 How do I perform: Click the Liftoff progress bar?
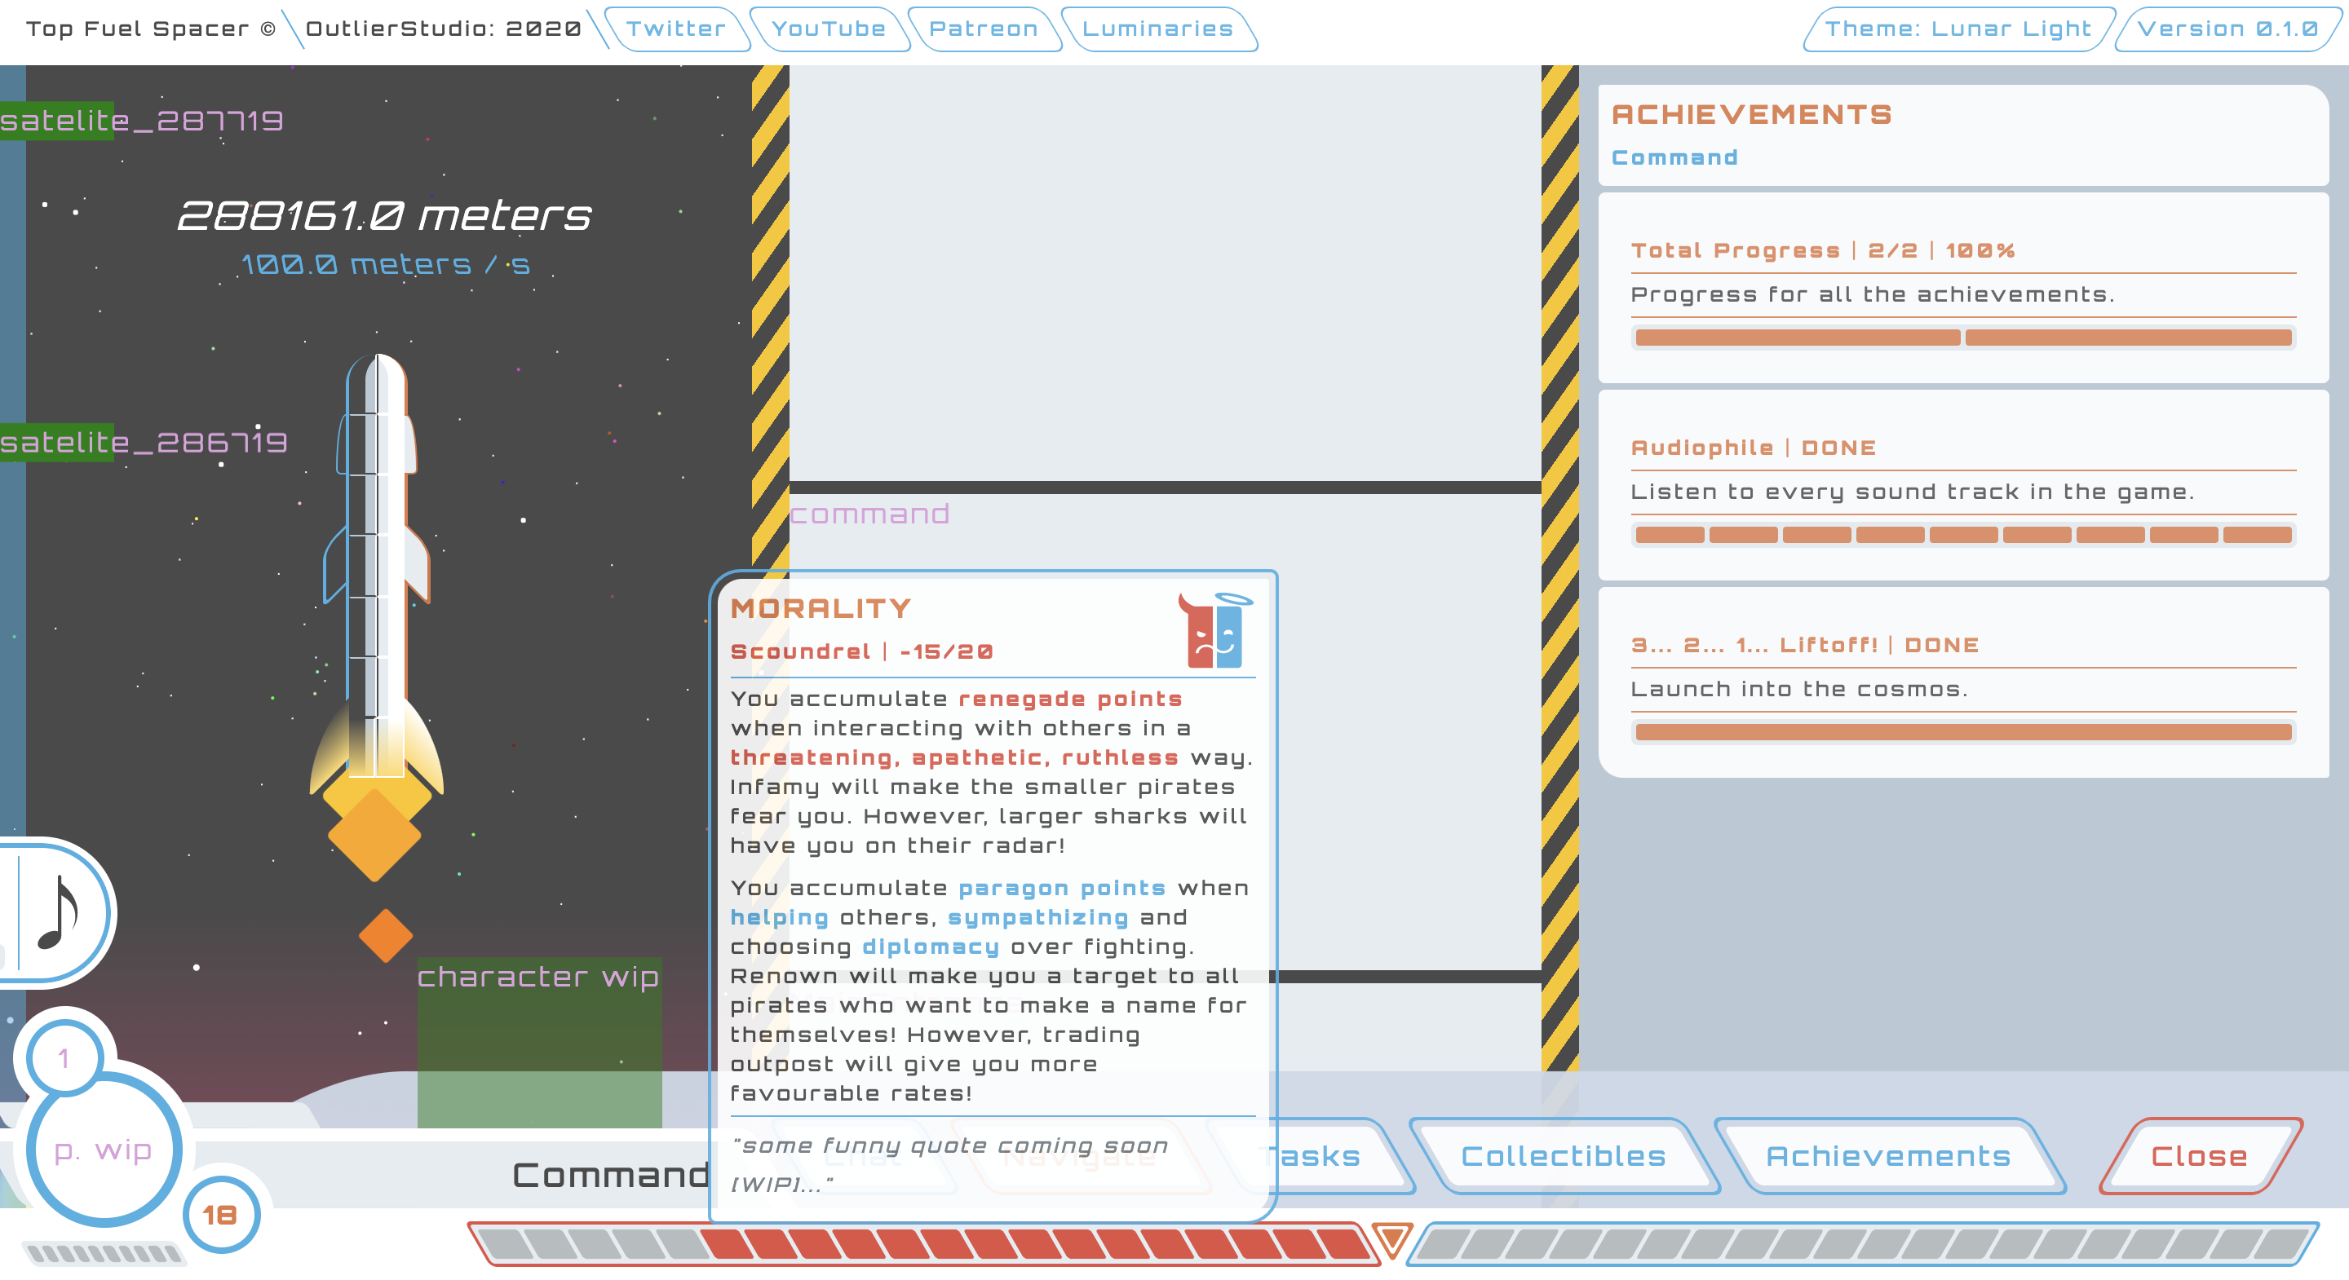click(x=1963, y=732)
